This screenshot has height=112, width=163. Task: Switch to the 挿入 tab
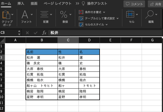pyautogui.click(x=21, y=4)
